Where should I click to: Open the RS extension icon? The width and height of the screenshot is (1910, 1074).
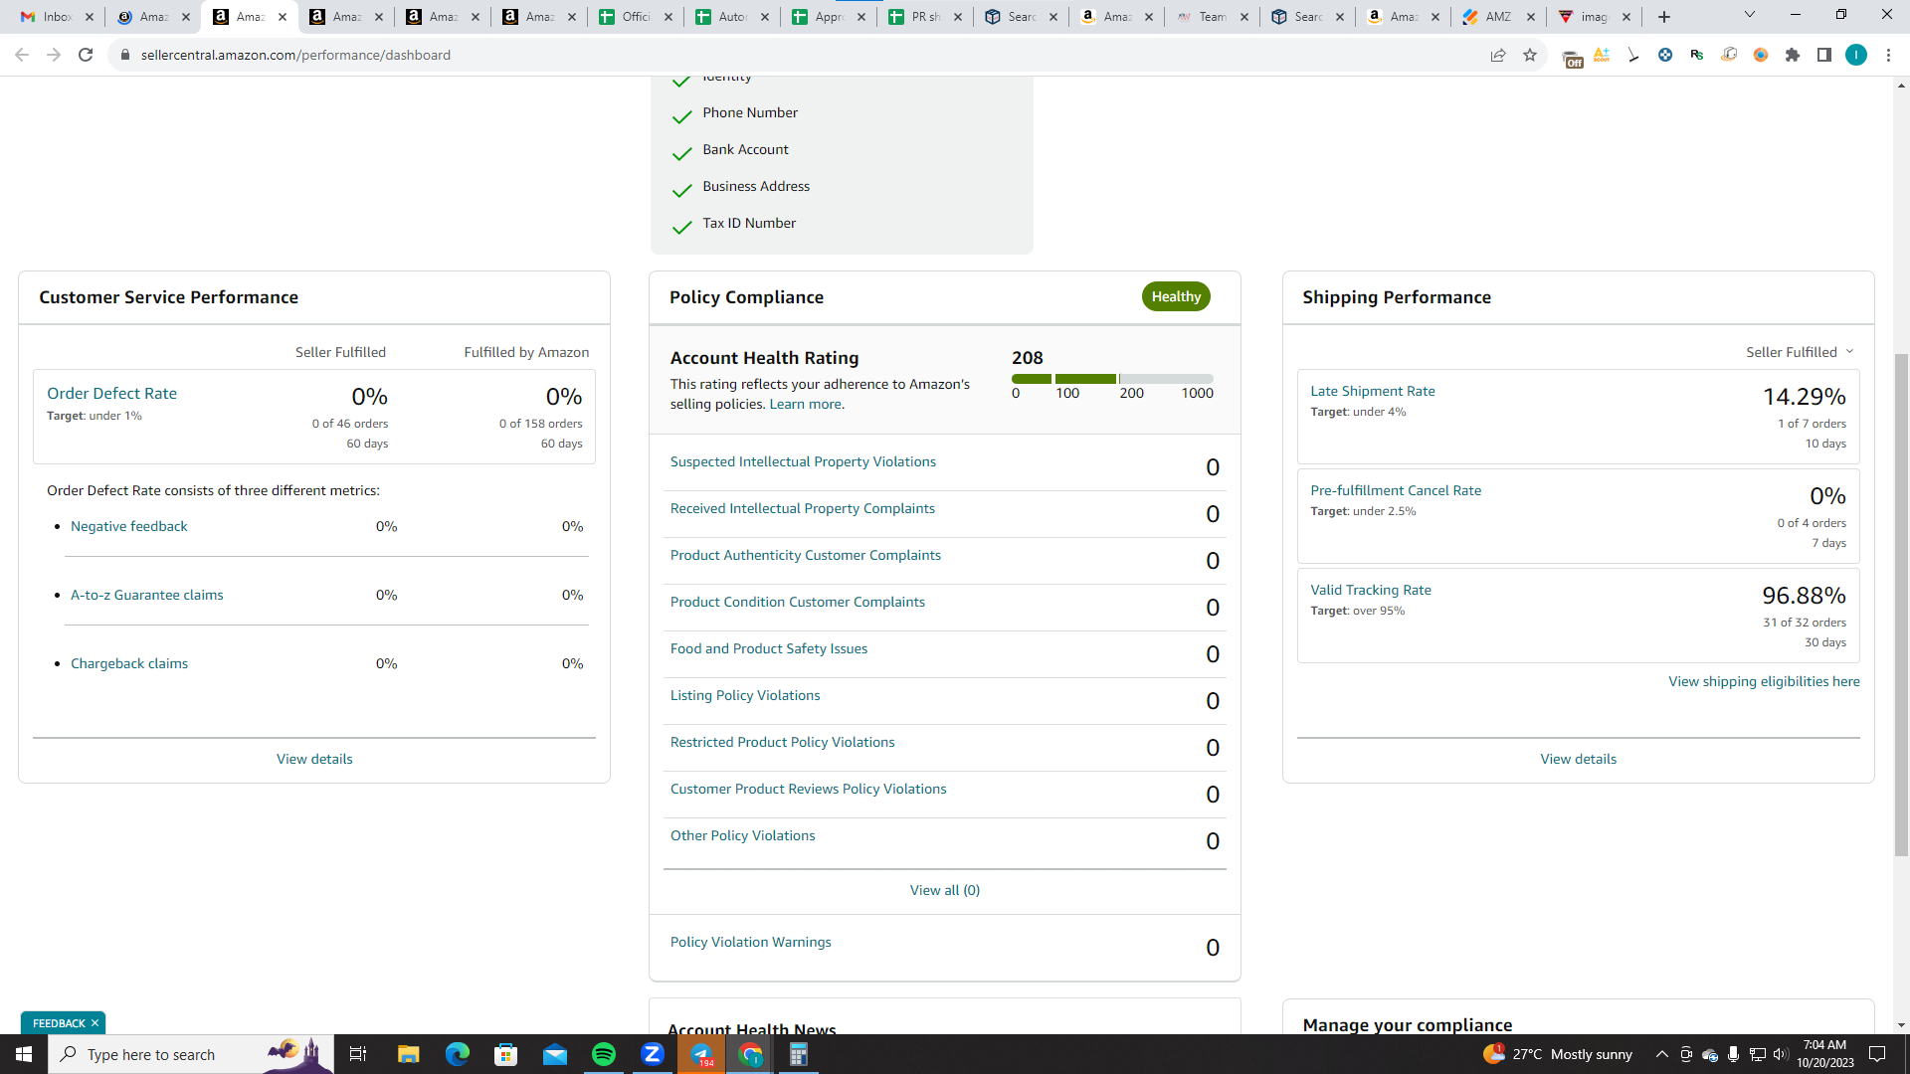[1697, 55]
